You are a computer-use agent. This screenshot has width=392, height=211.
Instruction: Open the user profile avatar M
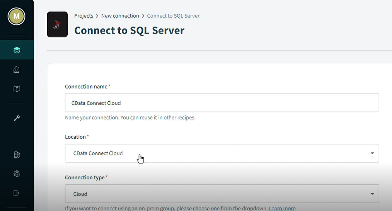coord(17,17)
